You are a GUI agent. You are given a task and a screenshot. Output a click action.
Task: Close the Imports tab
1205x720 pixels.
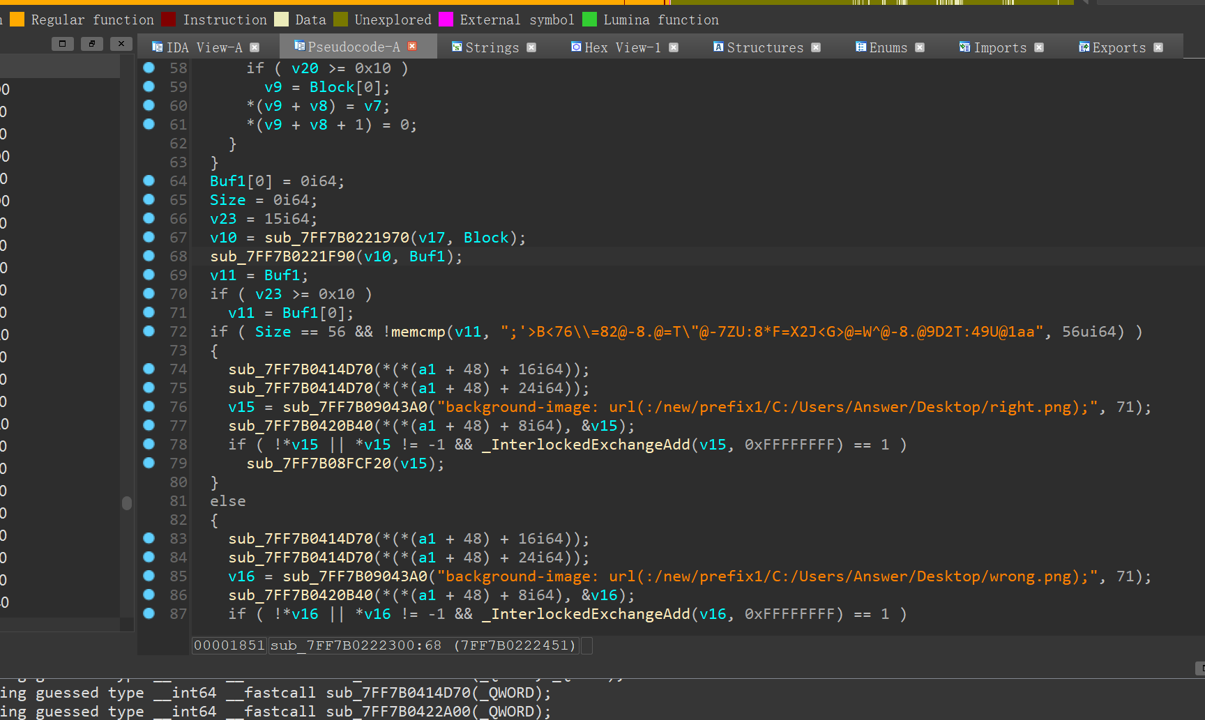click(1039, 47)
